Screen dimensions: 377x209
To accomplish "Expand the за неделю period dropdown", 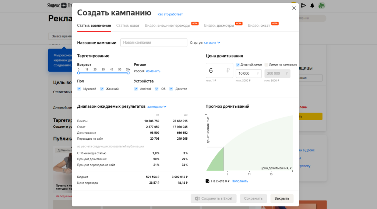I will [157, 107].
